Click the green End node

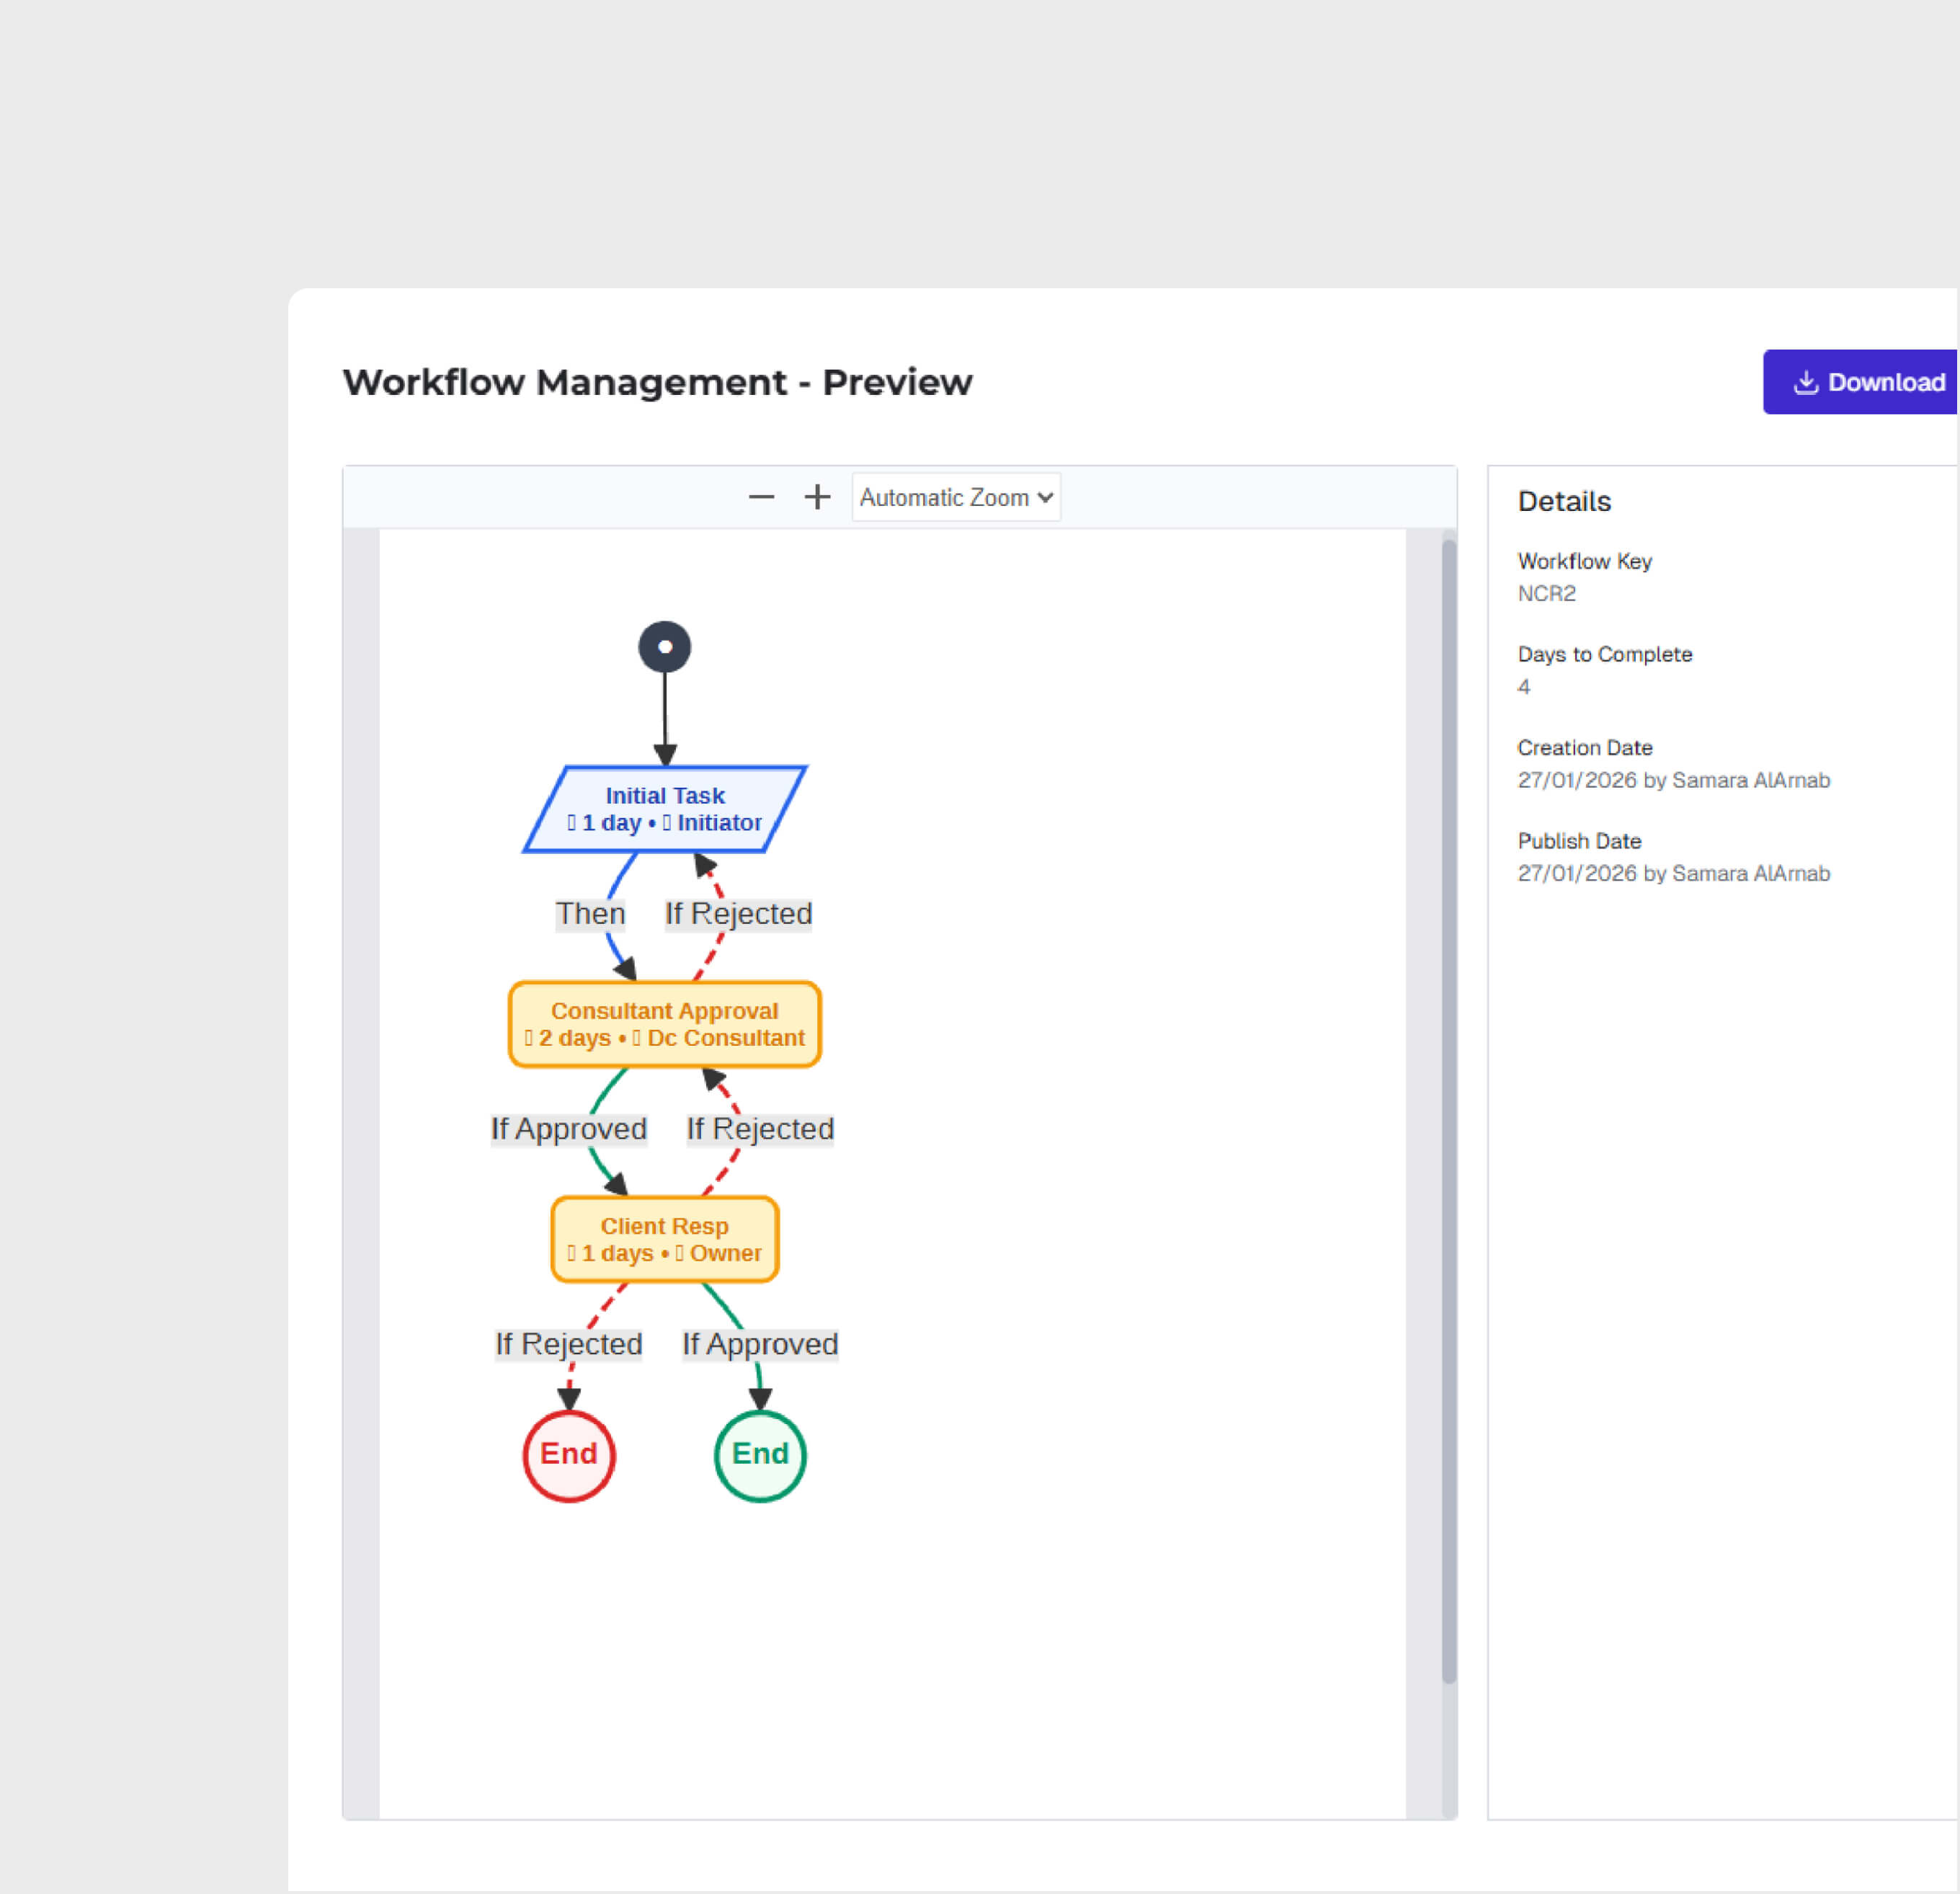click(x=759, y=1455)
